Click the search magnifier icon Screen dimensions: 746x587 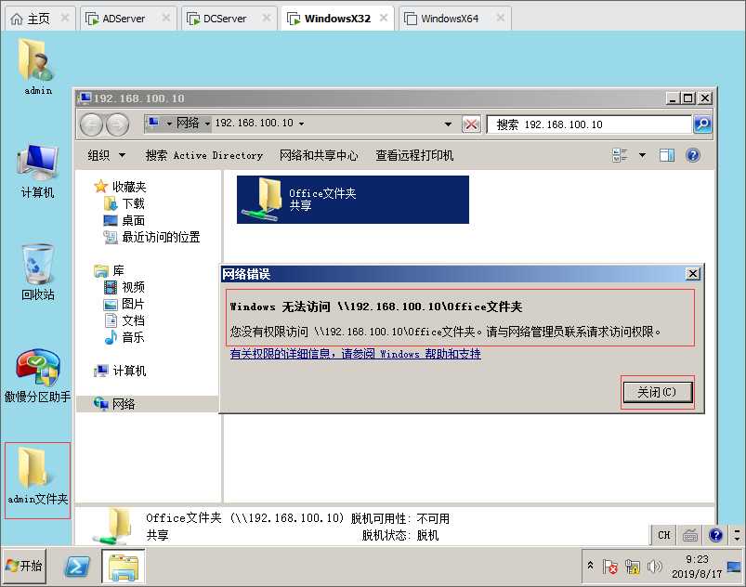[x=702, y=124]
